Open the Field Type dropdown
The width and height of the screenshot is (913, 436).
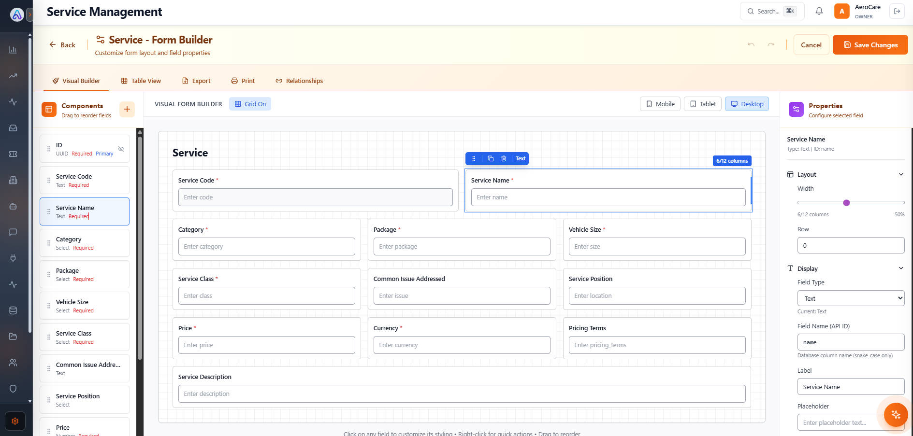[x=851, y=298]
